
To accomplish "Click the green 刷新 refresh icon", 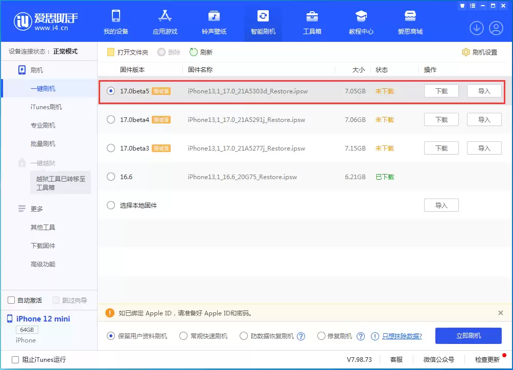I will [193, 52].
